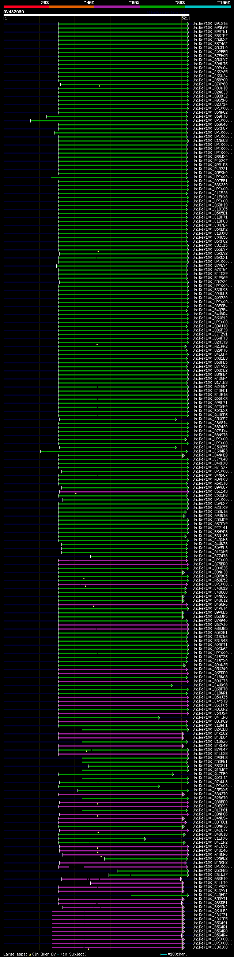Click hit label UniRef100_B6SIM7
This screenshot has height=957, width=234.
coord(210,36)
